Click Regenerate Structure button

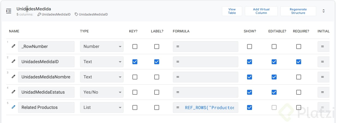(298, 11)
